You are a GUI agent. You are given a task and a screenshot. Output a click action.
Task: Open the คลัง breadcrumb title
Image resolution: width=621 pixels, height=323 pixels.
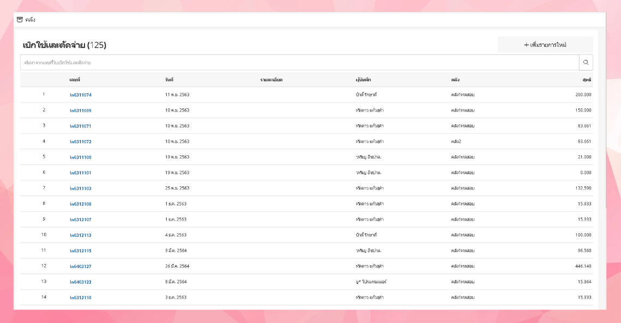30,20
